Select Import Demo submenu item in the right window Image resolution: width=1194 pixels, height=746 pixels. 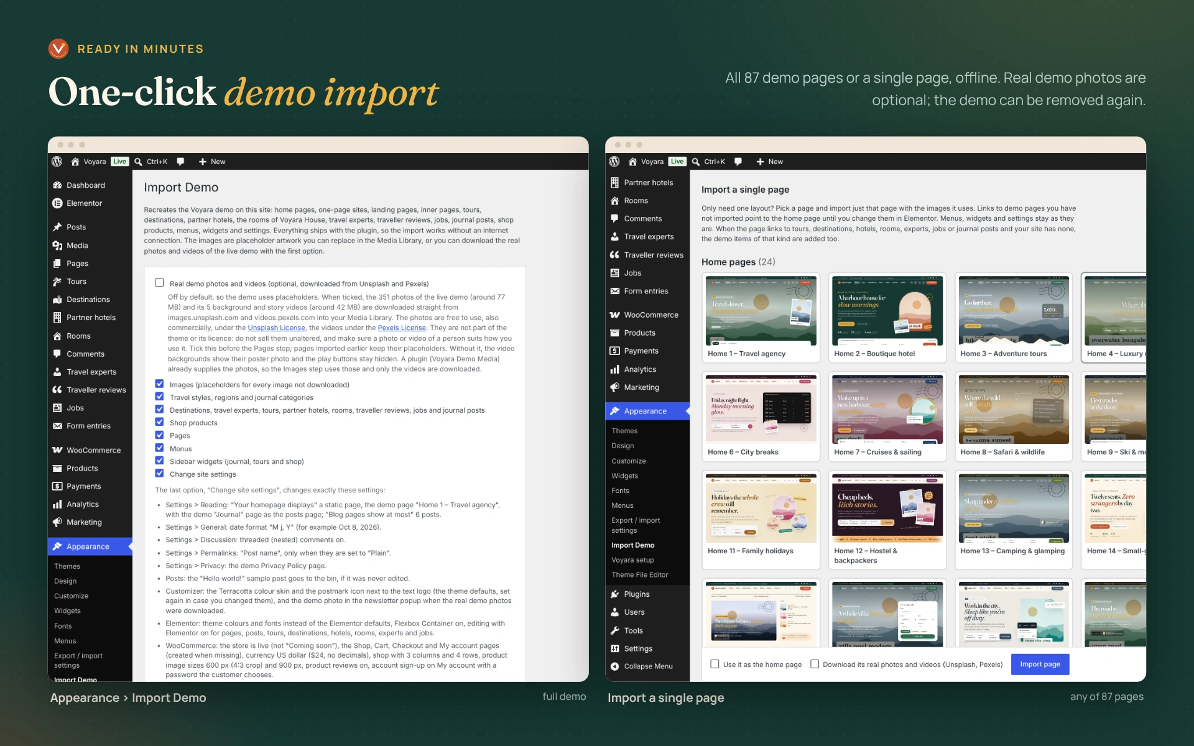point(632,545)
